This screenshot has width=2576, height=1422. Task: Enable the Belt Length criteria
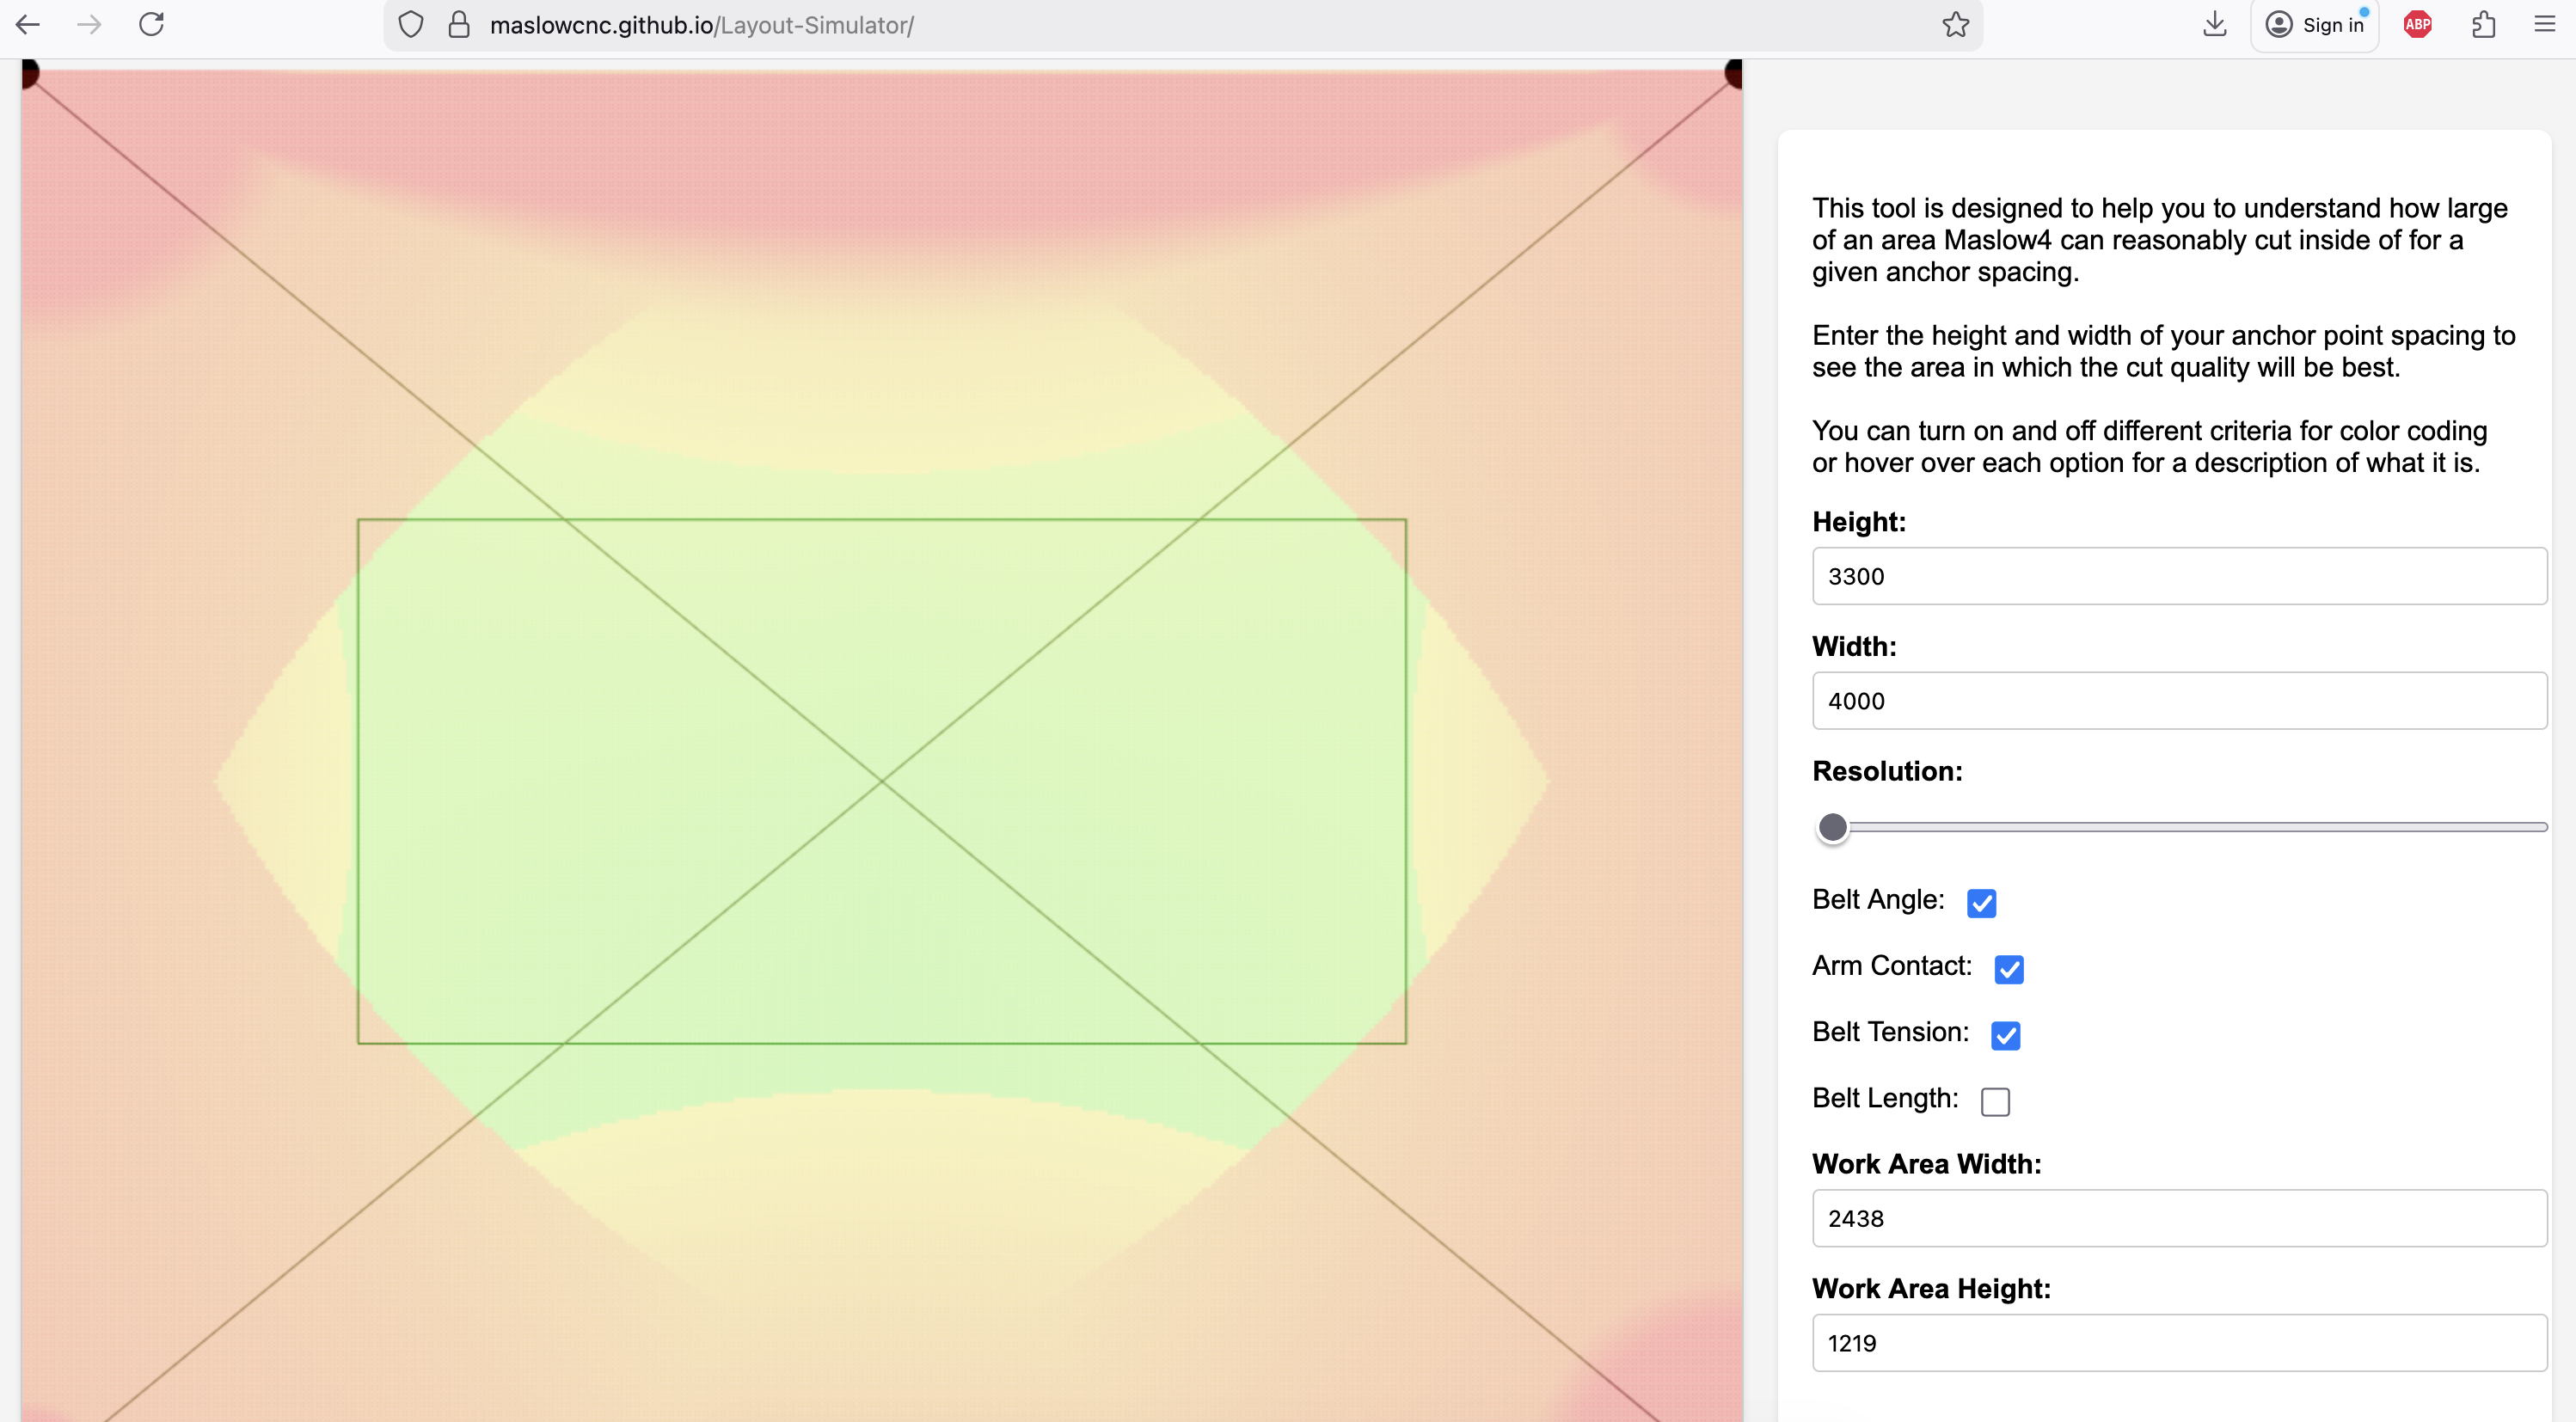point(1995,1101)
